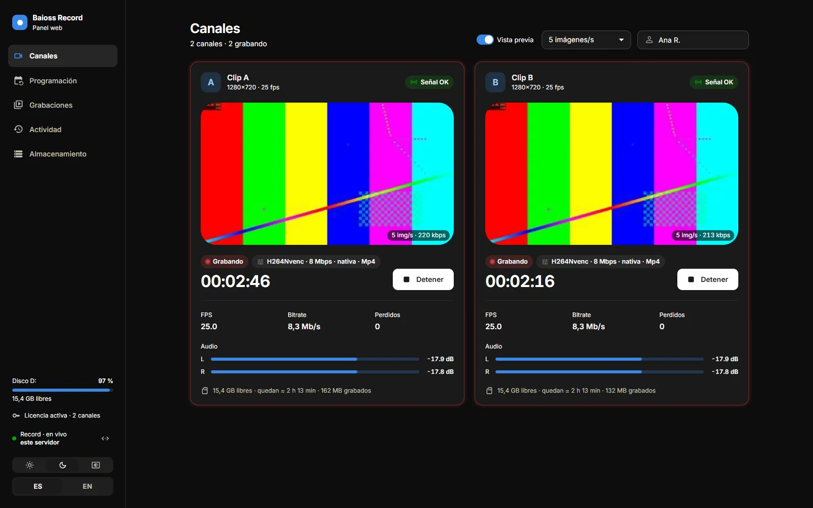Click the 00:02:16 timer on Clip B
813x508 pixels.
520,281
